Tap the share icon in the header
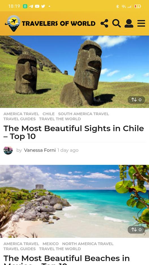The image size is (149, 265). (104, 23)
